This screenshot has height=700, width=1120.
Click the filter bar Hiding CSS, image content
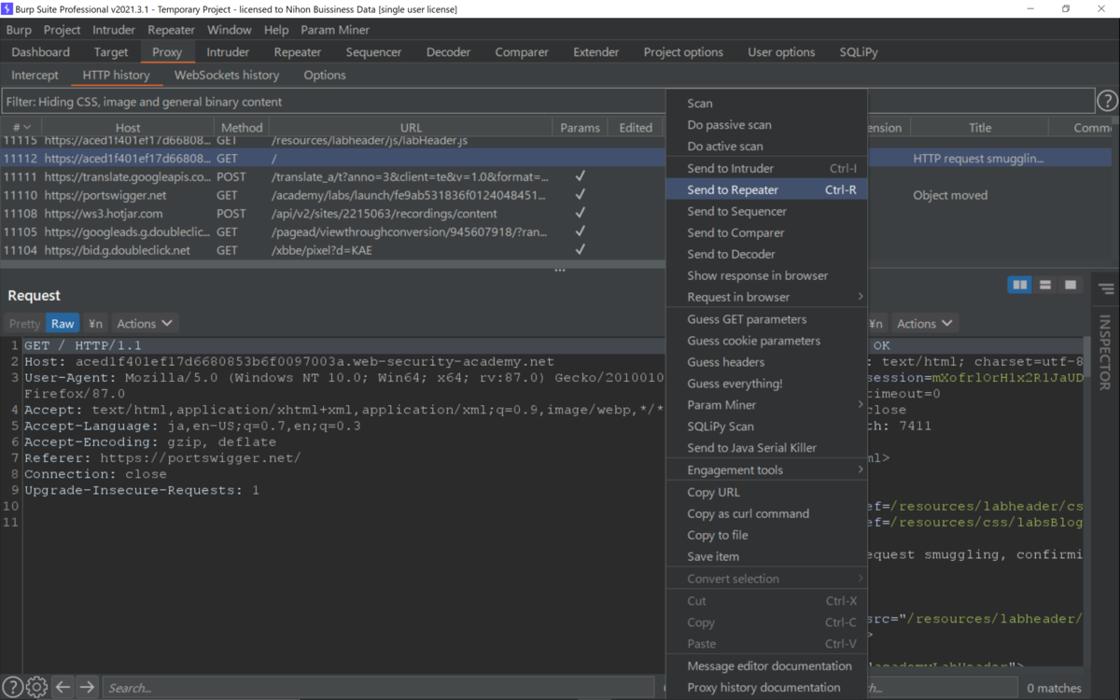click(x=548, y=101)
